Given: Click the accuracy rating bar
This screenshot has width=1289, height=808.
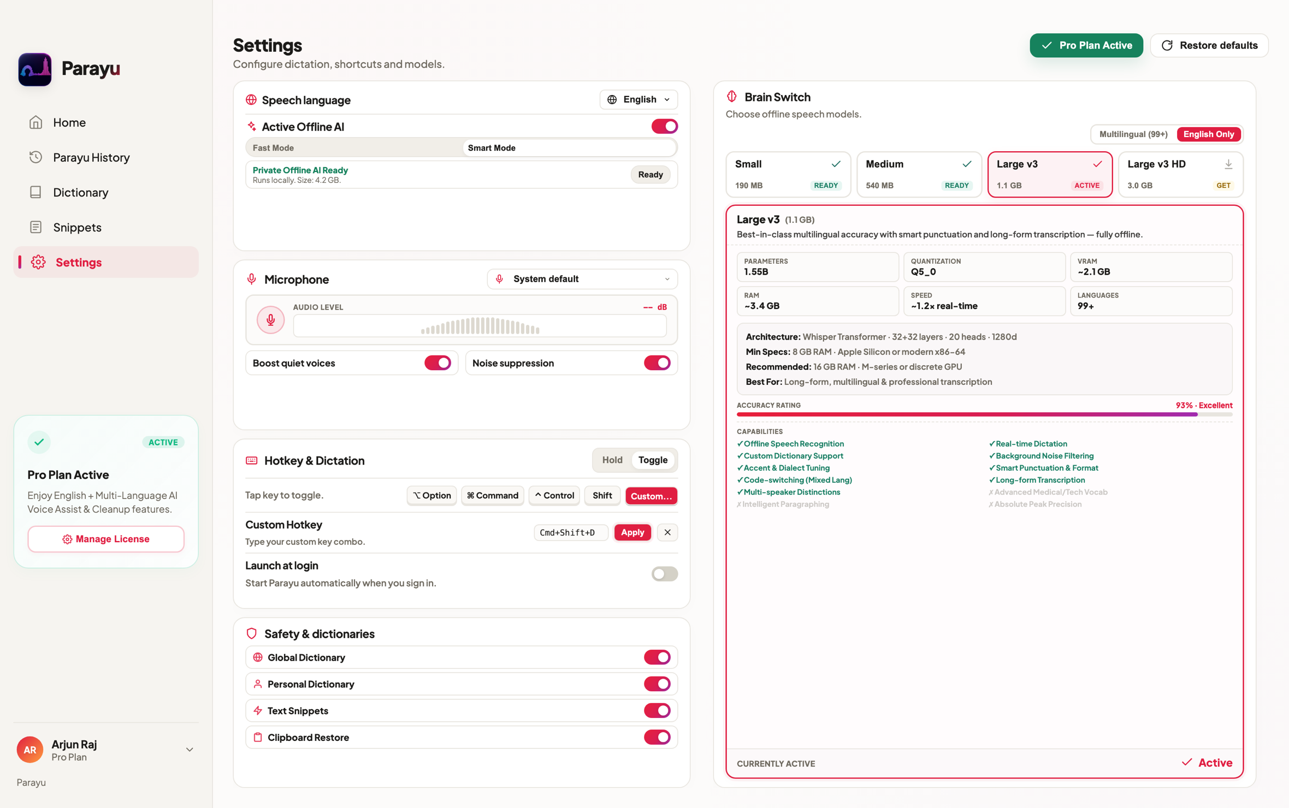Looking at the screenshot, I should tap(984, 415).
